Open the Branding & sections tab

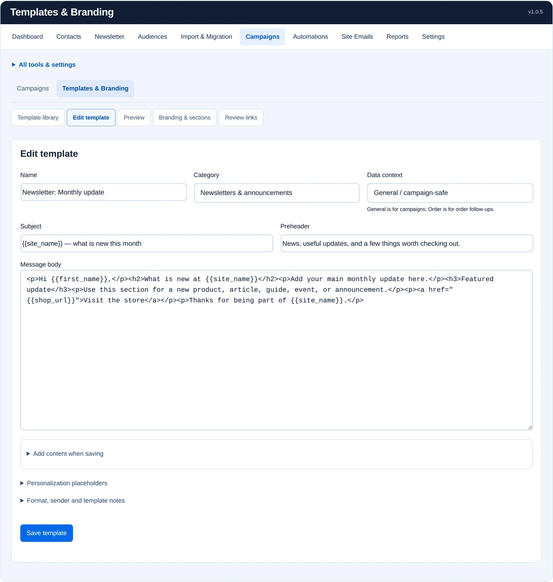[185, 117]
